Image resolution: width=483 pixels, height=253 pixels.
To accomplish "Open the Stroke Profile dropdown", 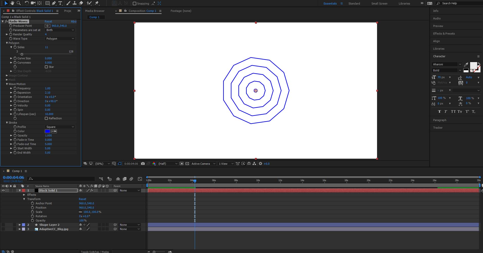I will pos(60,127).
